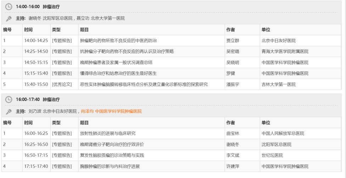This screenshot has width=346, height=178.
Task: Click time cell 16:00-16:25
Action: [36, 133]
